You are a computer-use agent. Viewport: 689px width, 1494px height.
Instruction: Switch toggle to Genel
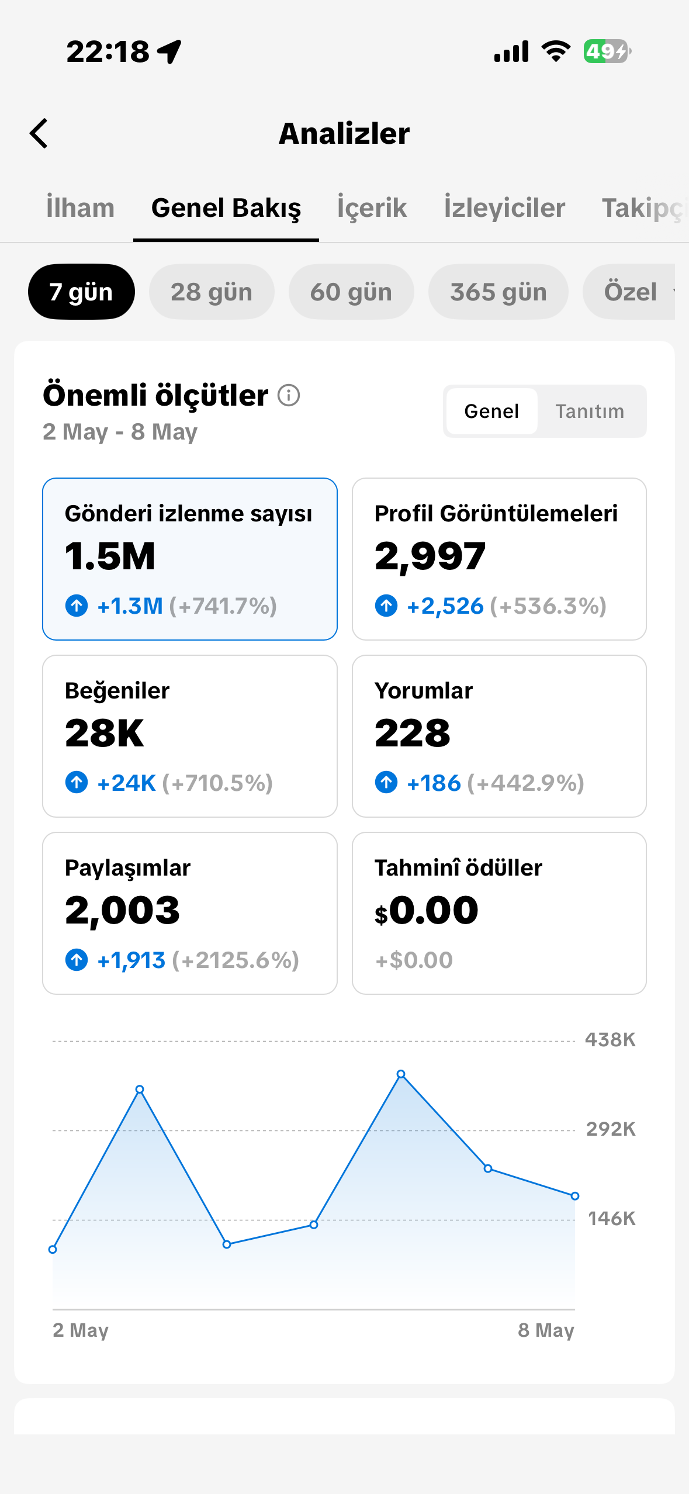[491, 411]
